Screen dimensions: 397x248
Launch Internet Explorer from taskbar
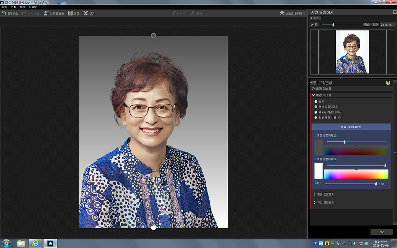pos(36,244)
